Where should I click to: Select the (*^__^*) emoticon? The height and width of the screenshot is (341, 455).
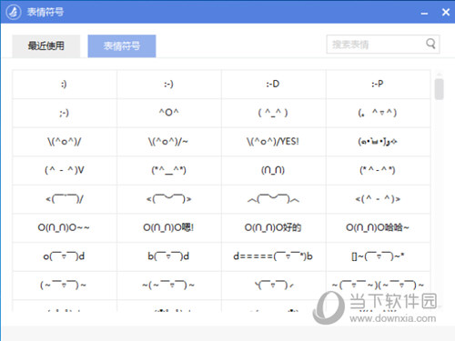(x=169, y=170)
